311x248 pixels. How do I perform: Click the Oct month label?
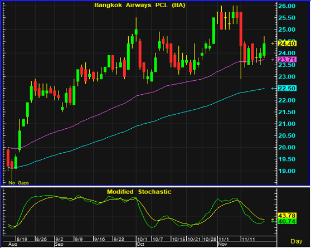pos(140,244)
